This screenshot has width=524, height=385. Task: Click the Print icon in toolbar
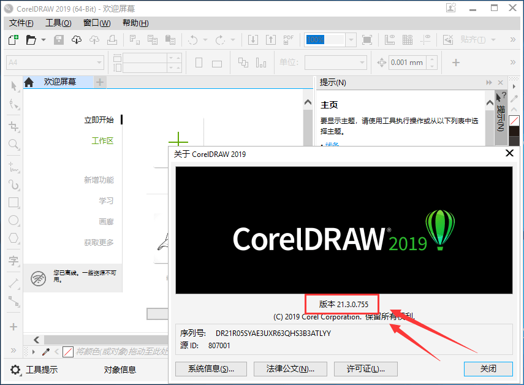tap(112, 40)
